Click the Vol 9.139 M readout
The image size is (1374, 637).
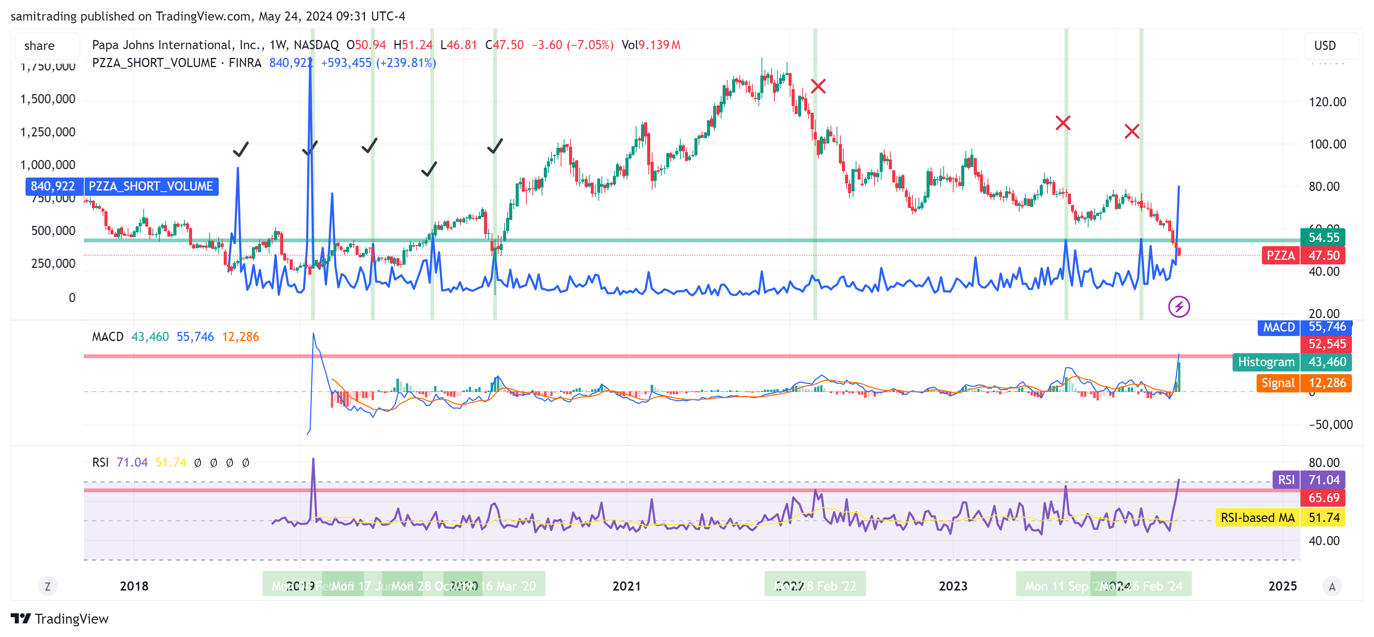651,45
